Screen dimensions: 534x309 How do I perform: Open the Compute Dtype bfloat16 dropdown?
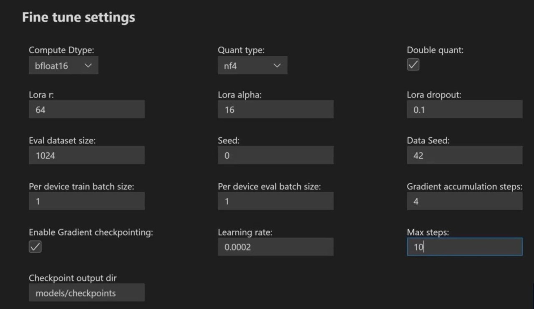pos(63,66)
